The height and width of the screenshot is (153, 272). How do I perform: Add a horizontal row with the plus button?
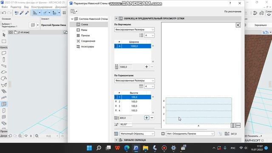click(x=147, y=118)
